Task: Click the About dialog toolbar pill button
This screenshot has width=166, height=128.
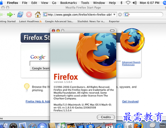Action: coord(112,31)
